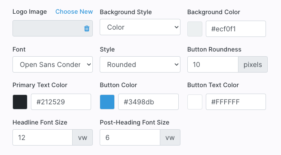Image resolution: width=281 pixels, height=155 pixels.
Task: Select the #FFFFFF button text color field
Action: coord(235,102)
